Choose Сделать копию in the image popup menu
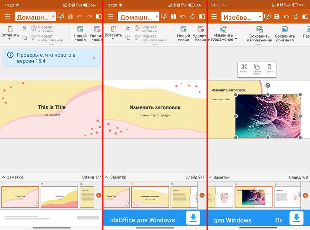The width and height of the screenshot is (310, 230). tap(257, 69)
